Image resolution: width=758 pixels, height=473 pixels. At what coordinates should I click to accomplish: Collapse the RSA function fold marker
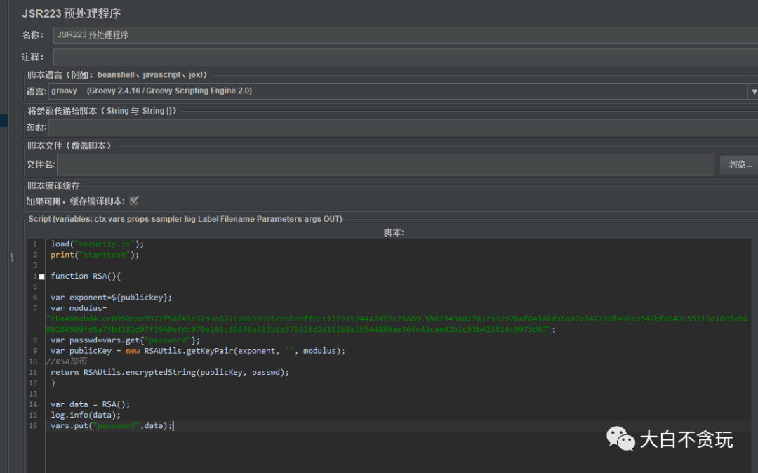tap(41, 277)
